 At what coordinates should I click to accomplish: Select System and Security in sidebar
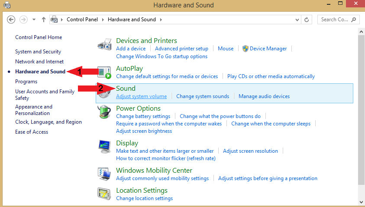(38, 52)
